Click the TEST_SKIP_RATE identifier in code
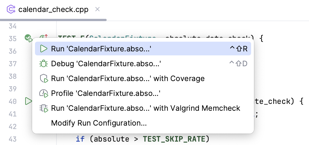Viewport: 309px width, 145px height. click(x=174, y=139)
